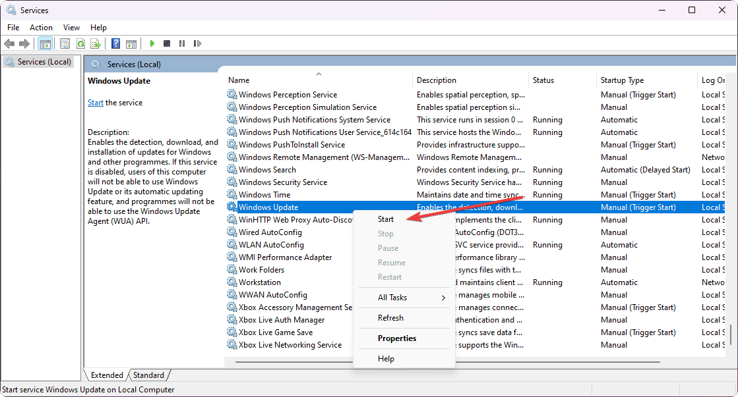Click the Forward navigation arrow
This screenshot has width=738, height=397.
[24, 43]
